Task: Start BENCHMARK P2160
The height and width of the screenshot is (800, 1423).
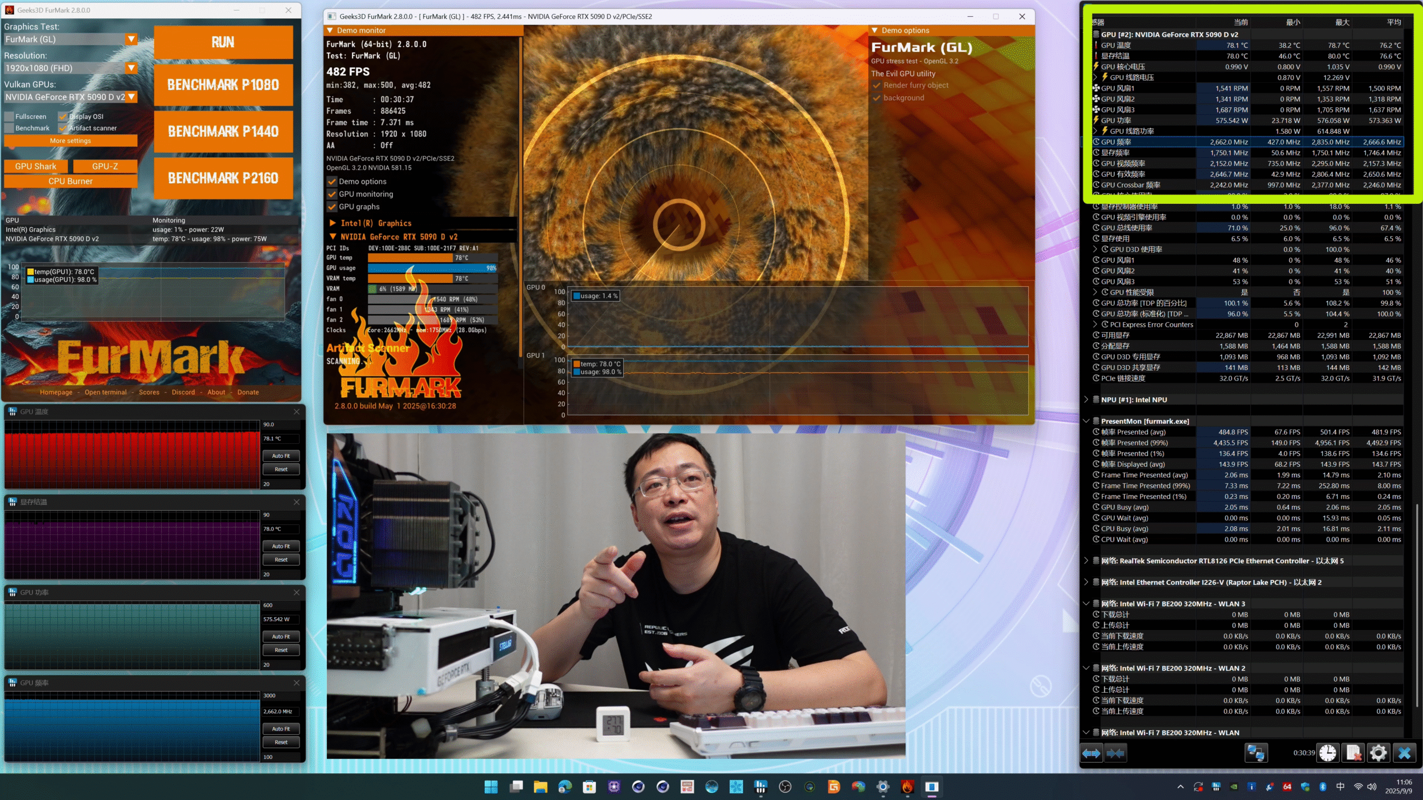Action: pos(223,178)
